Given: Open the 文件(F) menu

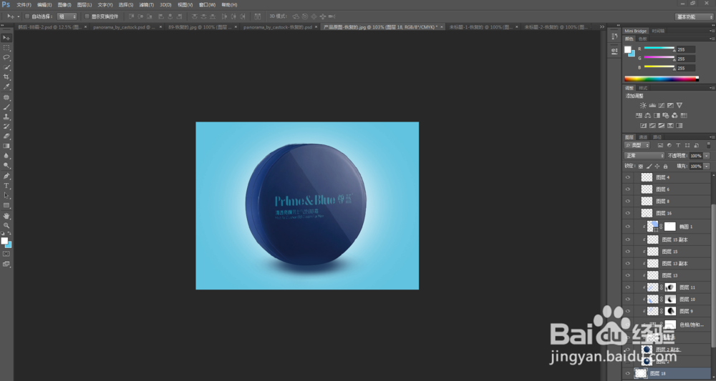Looking at the screenshot, I should [x=24, y=4].
